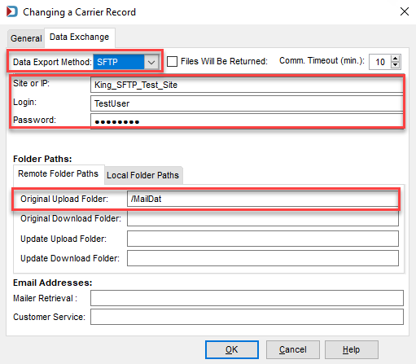The image size is (416, 364).
Task: Close the Changing a Carrier Record dialog
Action: pos(405,11)
